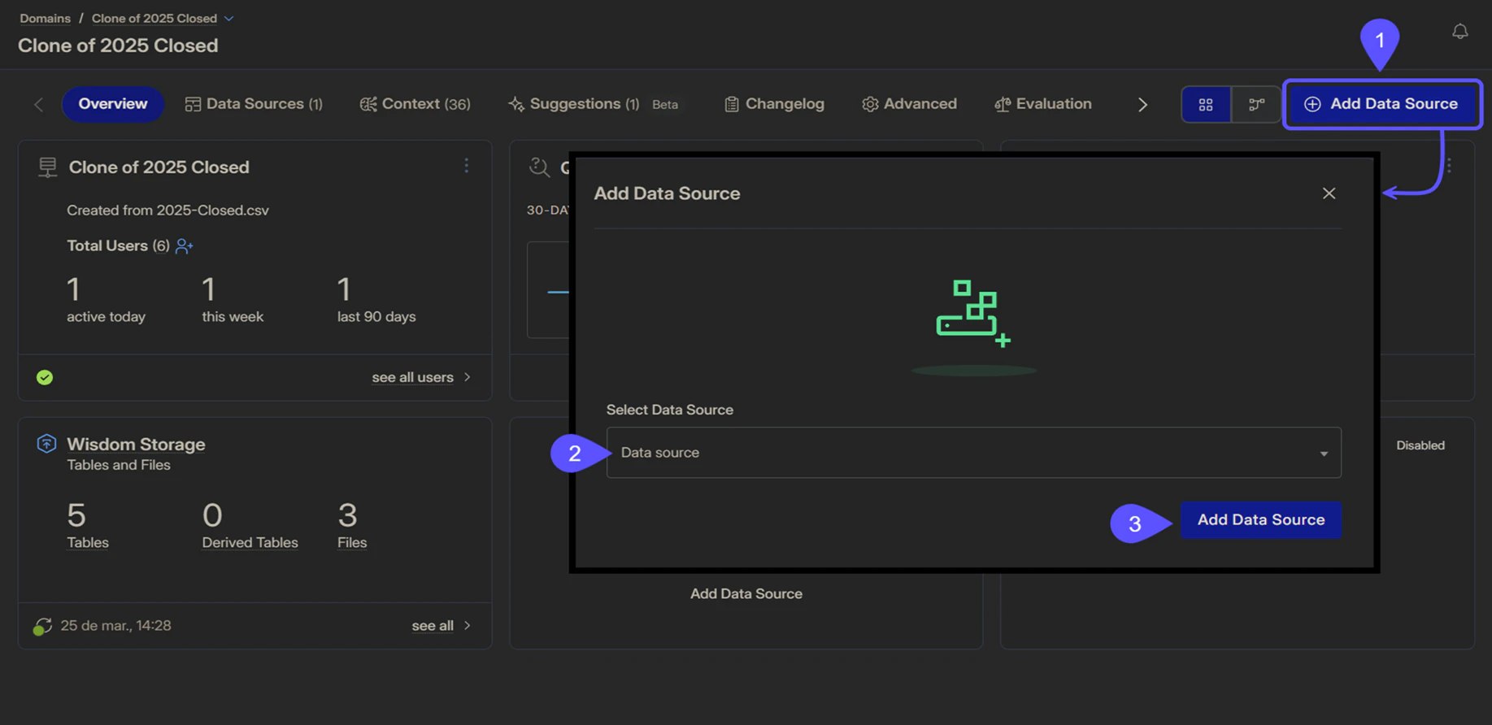Click the '1 last 90 days' stat
The height and width of the screenshot is (725, 1492).
coord(376,300)
